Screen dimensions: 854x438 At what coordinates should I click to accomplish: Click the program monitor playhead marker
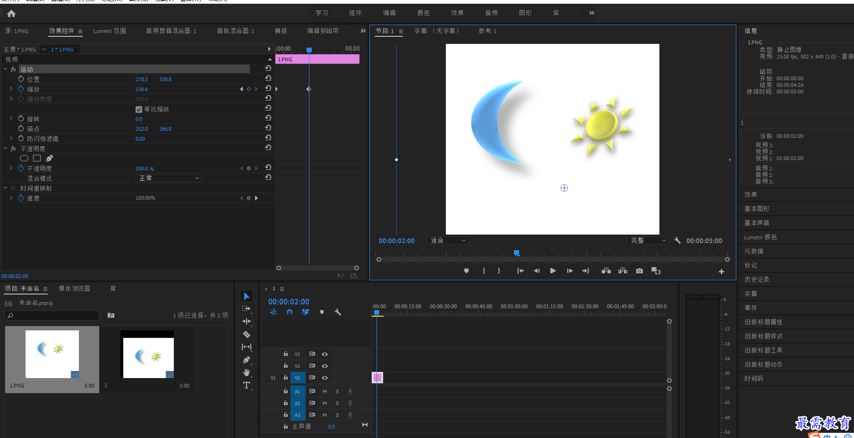tap(517, 253)
